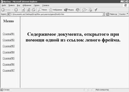
Task: Expand the Ссылки toolbar chevron
Action: point(127,14)
